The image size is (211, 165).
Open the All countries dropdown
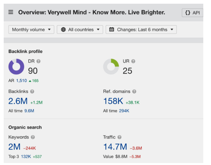pyautogui.click(x=80, y=30)
